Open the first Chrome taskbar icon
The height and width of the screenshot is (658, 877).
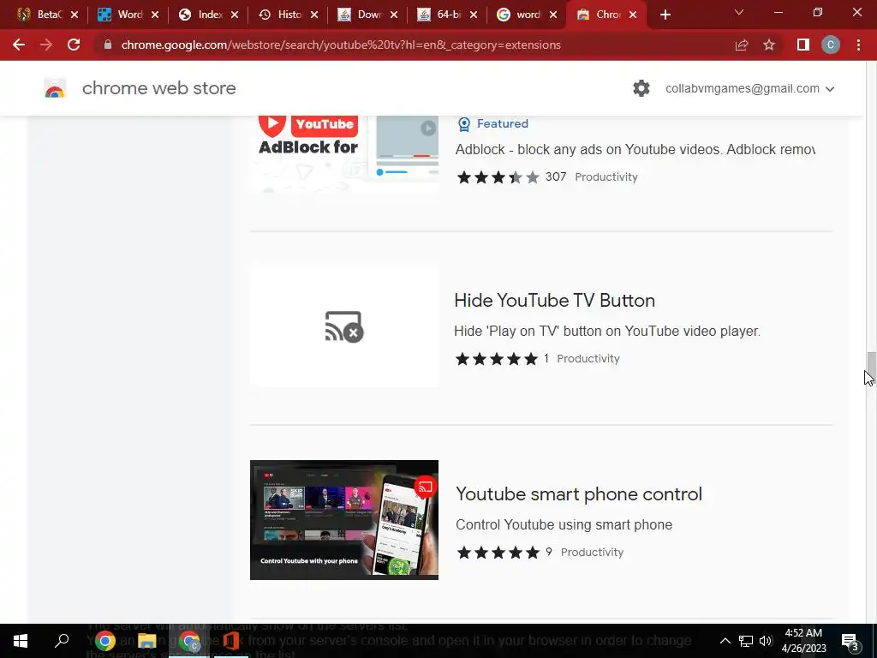(x=104, y=641)
